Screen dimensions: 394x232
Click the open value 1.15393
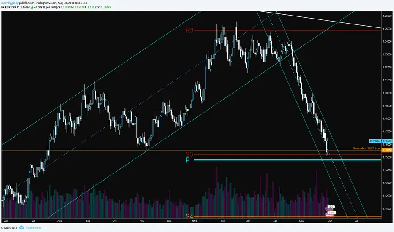(x=66, y=7)
